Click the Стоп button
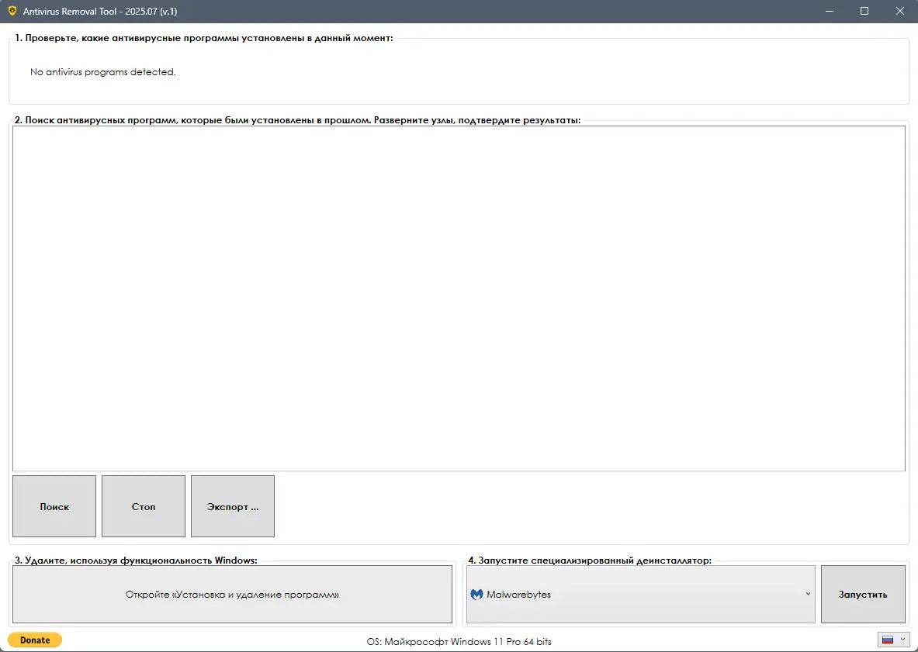 pyautogui.click(x=144, y=506)
